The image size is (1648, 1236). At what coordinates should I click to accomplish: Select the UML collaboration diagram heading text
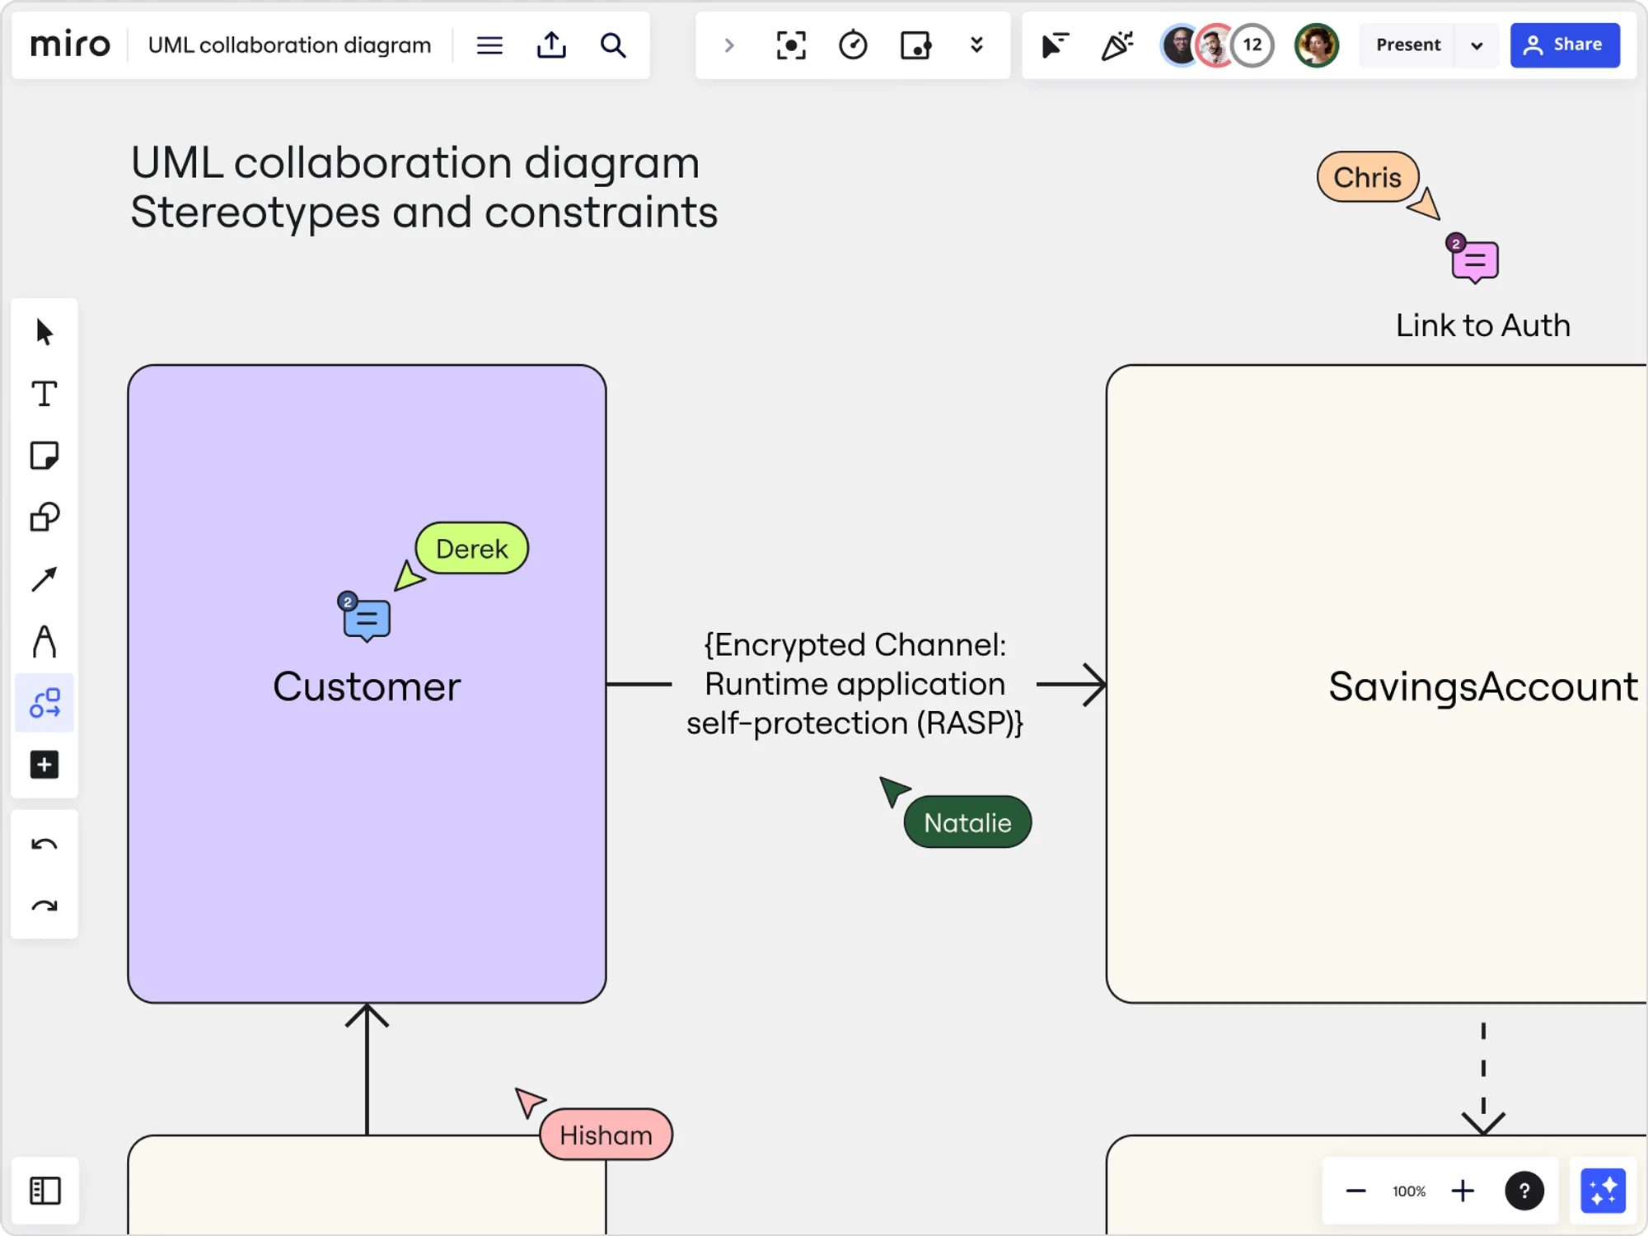click(424, 186)
